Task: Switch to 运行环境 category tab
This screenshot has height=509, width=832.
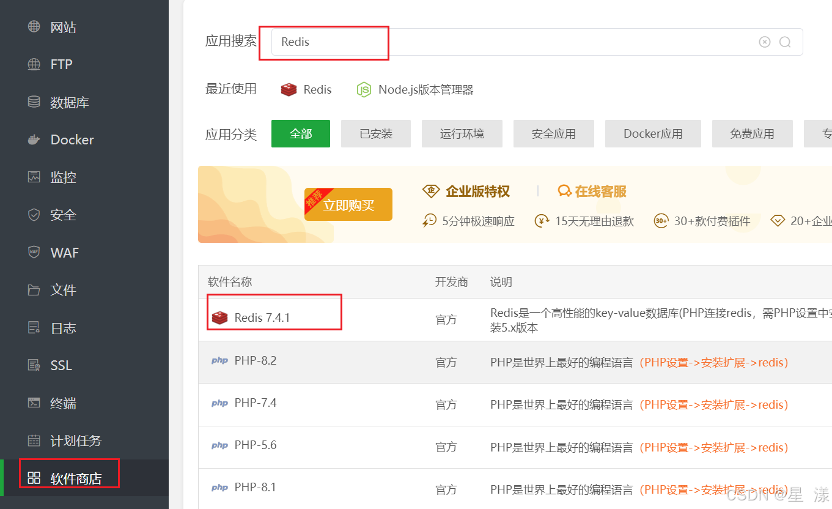Action: coord(462,133)
